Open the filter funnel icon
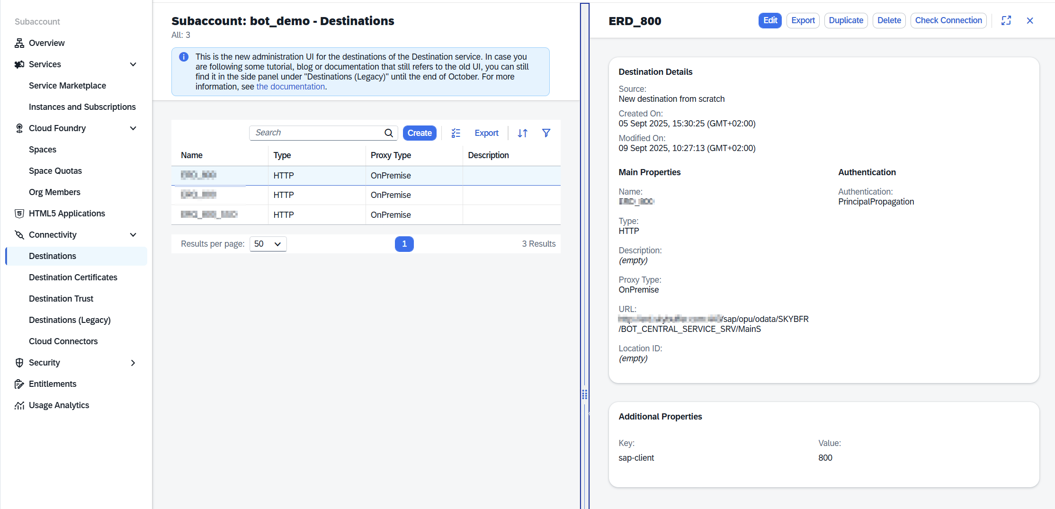1055x509 pixels. [x=546, y=133]
